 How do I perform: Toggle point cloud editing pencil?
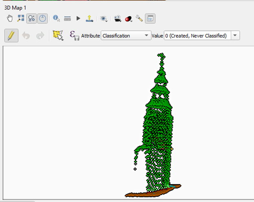[11, 36]
